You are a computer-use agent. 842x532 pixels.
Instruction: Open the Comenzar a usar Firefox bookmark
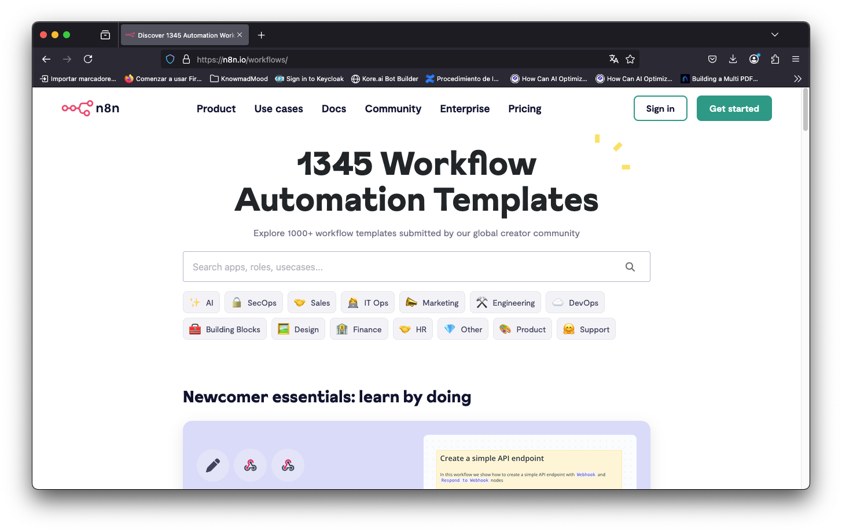point(163,79)
